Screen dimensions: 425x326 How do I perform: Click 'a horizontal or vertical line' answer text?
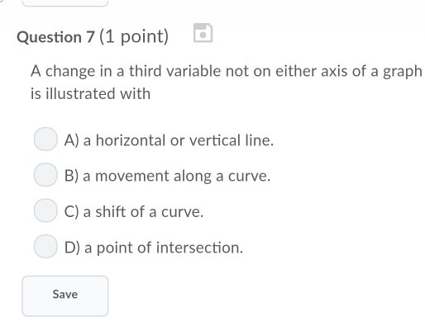click(179, 140)
